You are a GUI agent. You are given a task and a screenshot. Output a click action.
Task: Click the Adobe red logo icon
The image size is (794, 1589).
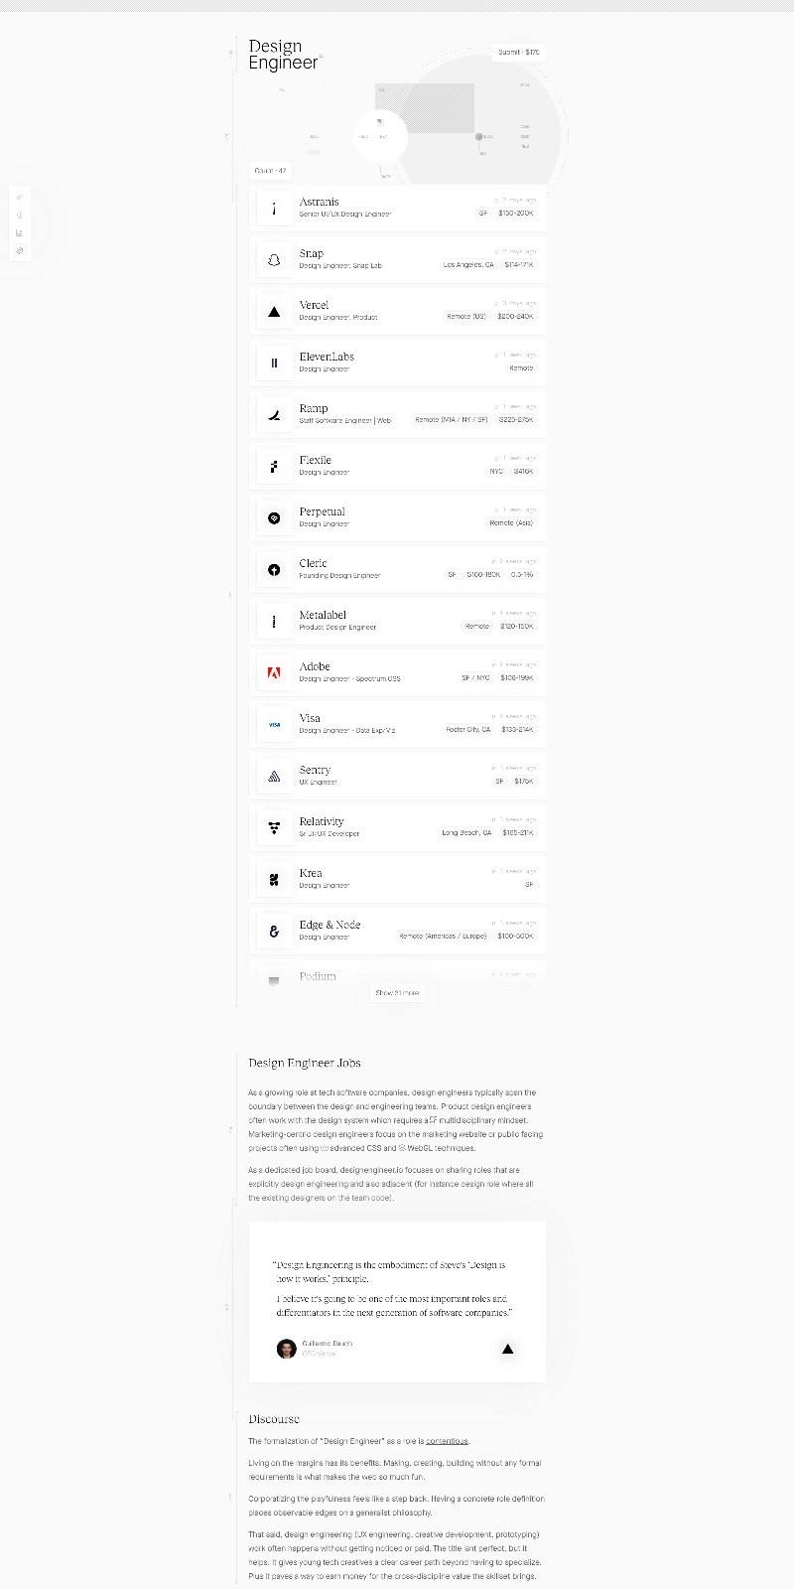coord(274,672)
